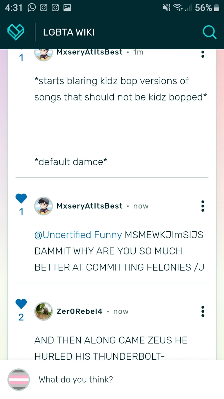Like the kidz bop post with the heart

[21, 49]
